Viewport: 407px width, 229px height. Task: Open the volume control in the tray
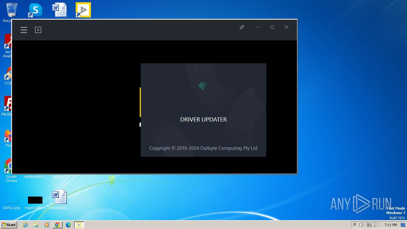pyautogui.click(x=362, y=225)
